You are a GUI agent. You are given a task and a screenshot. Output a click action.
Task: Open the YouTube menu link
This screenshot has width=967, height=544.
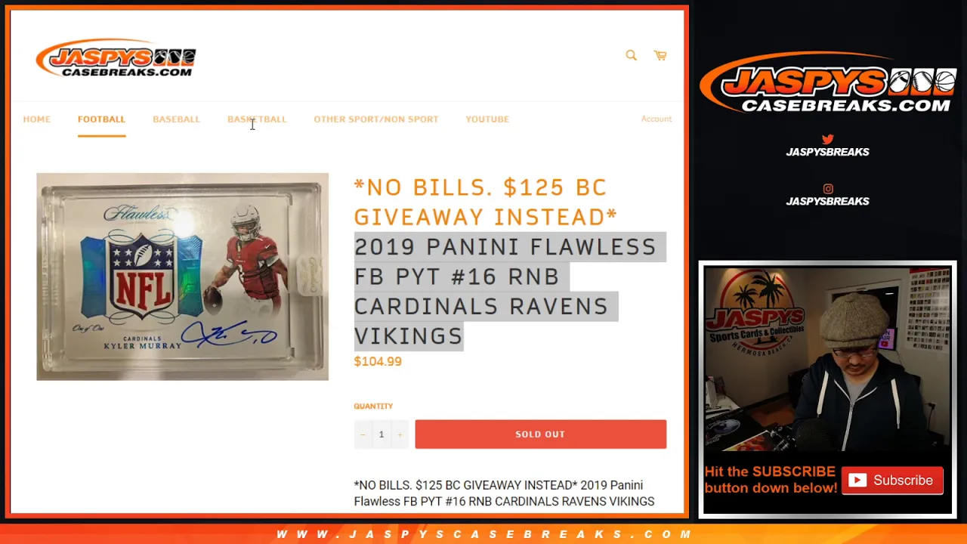(x=487, y=119)
